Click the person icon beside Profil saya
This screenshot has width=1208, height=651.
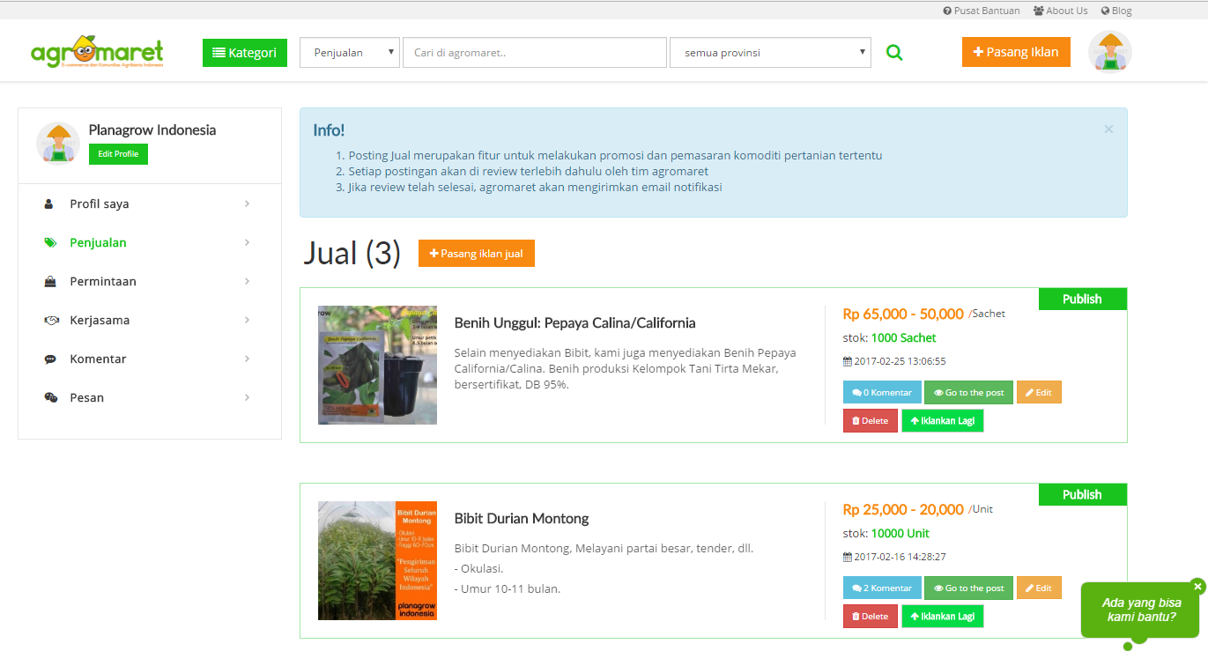pyautogui.click(x=49, y=204)
